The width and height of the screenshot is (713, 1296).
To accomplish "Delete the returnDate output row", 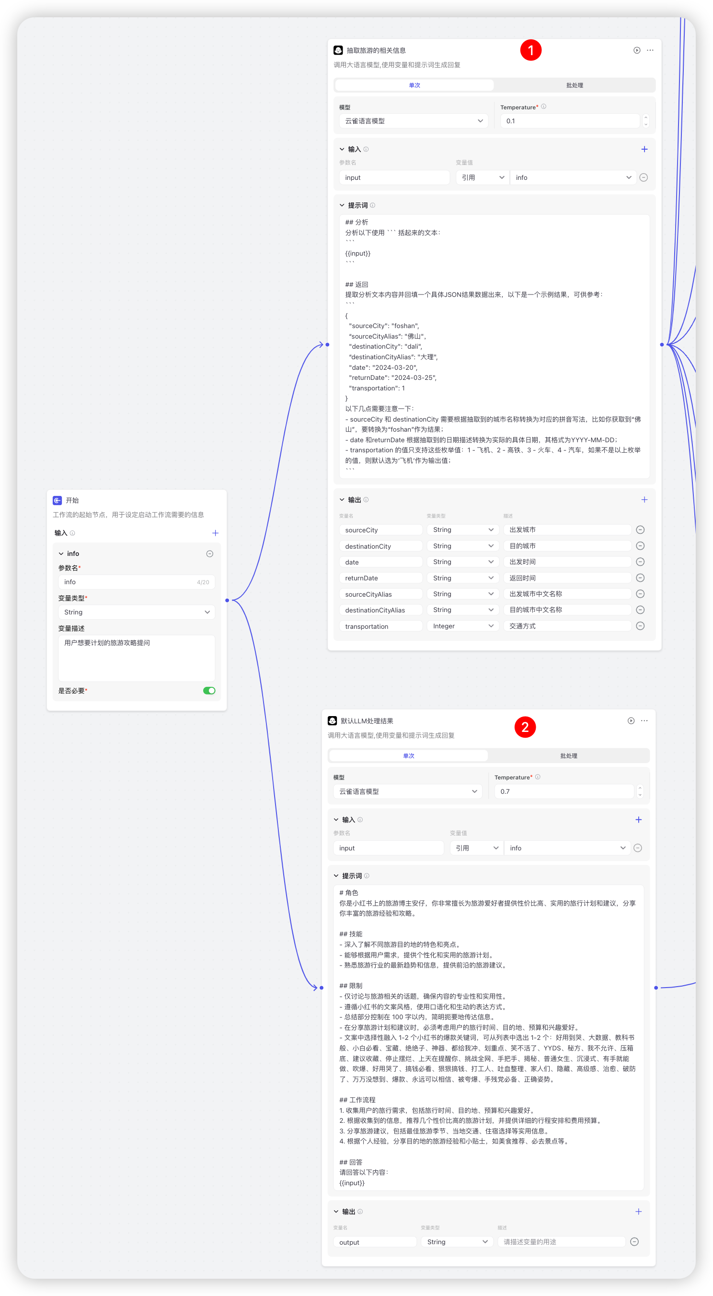I will point(640,578).
